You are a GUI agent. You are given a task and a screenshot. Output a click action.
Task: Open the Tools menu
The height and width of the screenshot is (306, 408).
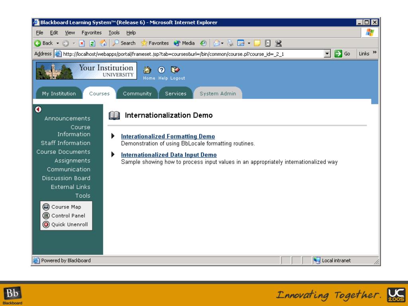pos(114,33)
